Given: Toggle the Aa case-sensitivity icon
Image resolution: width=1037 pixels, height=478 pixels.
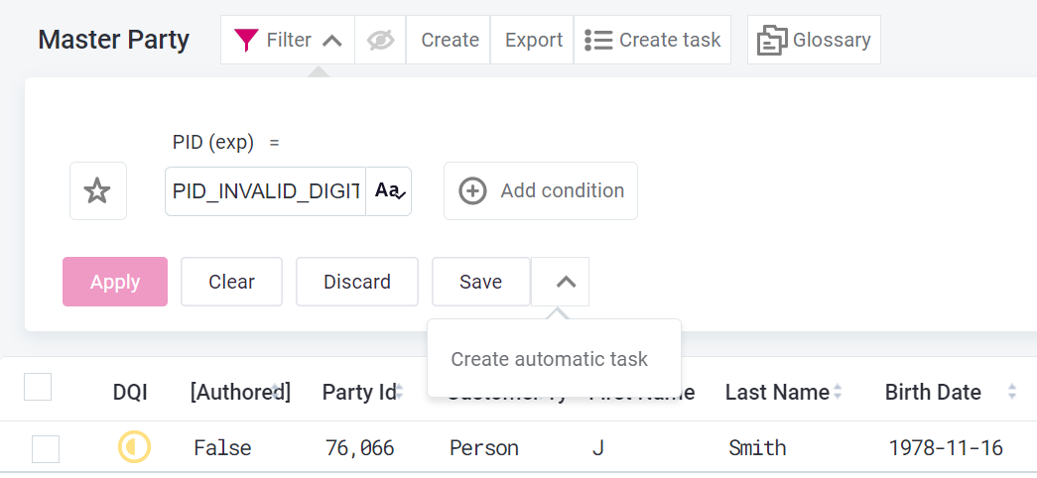Looking at the screenshot, I should click(390, 191).
